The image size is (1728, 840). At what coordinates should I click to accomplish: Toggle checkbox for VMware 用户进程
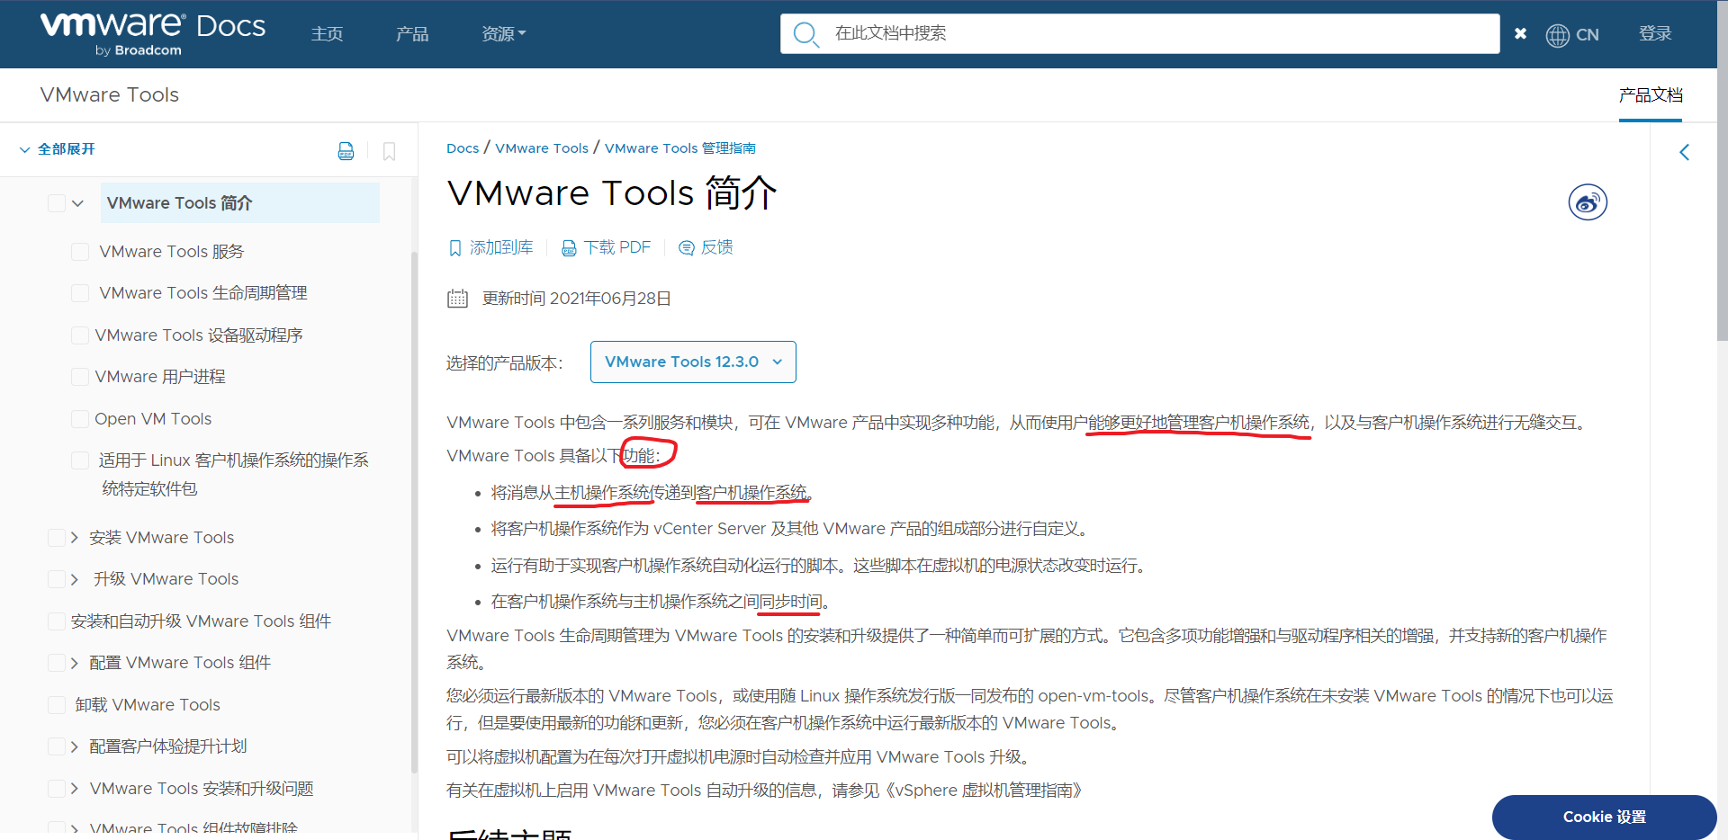click(80, 377)
